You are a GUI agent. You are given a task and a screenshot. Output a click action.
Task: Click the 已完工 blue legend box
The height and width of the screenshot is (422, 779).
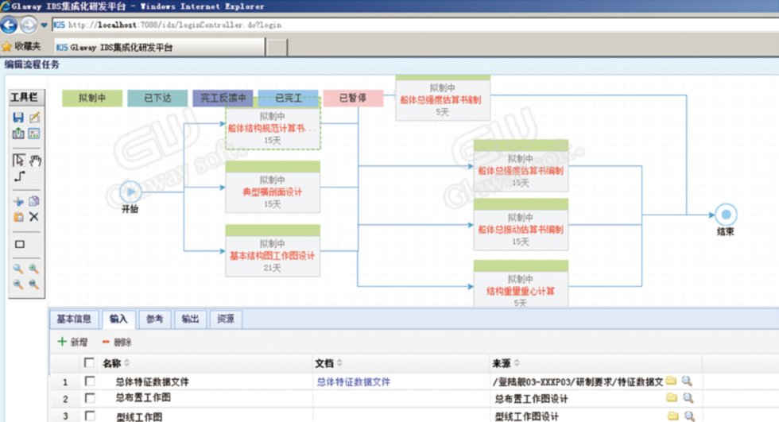[x=288, y=99]
